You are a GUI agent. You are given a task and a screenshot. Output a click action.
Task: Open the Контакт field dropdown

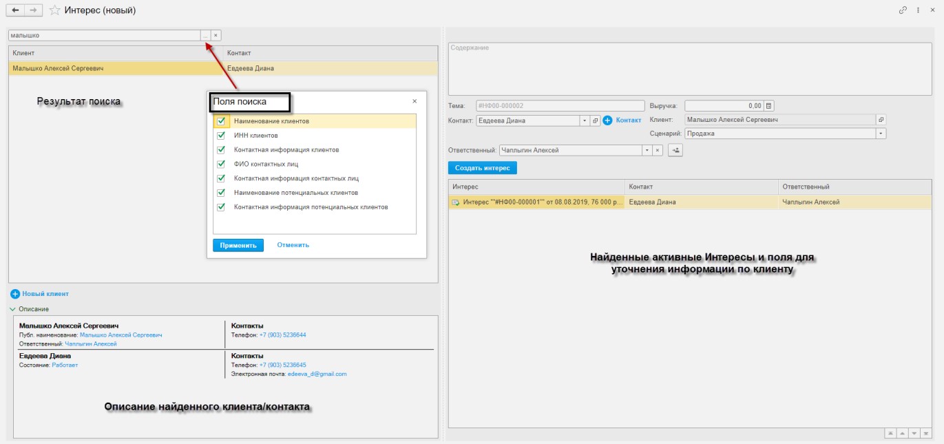585,120
